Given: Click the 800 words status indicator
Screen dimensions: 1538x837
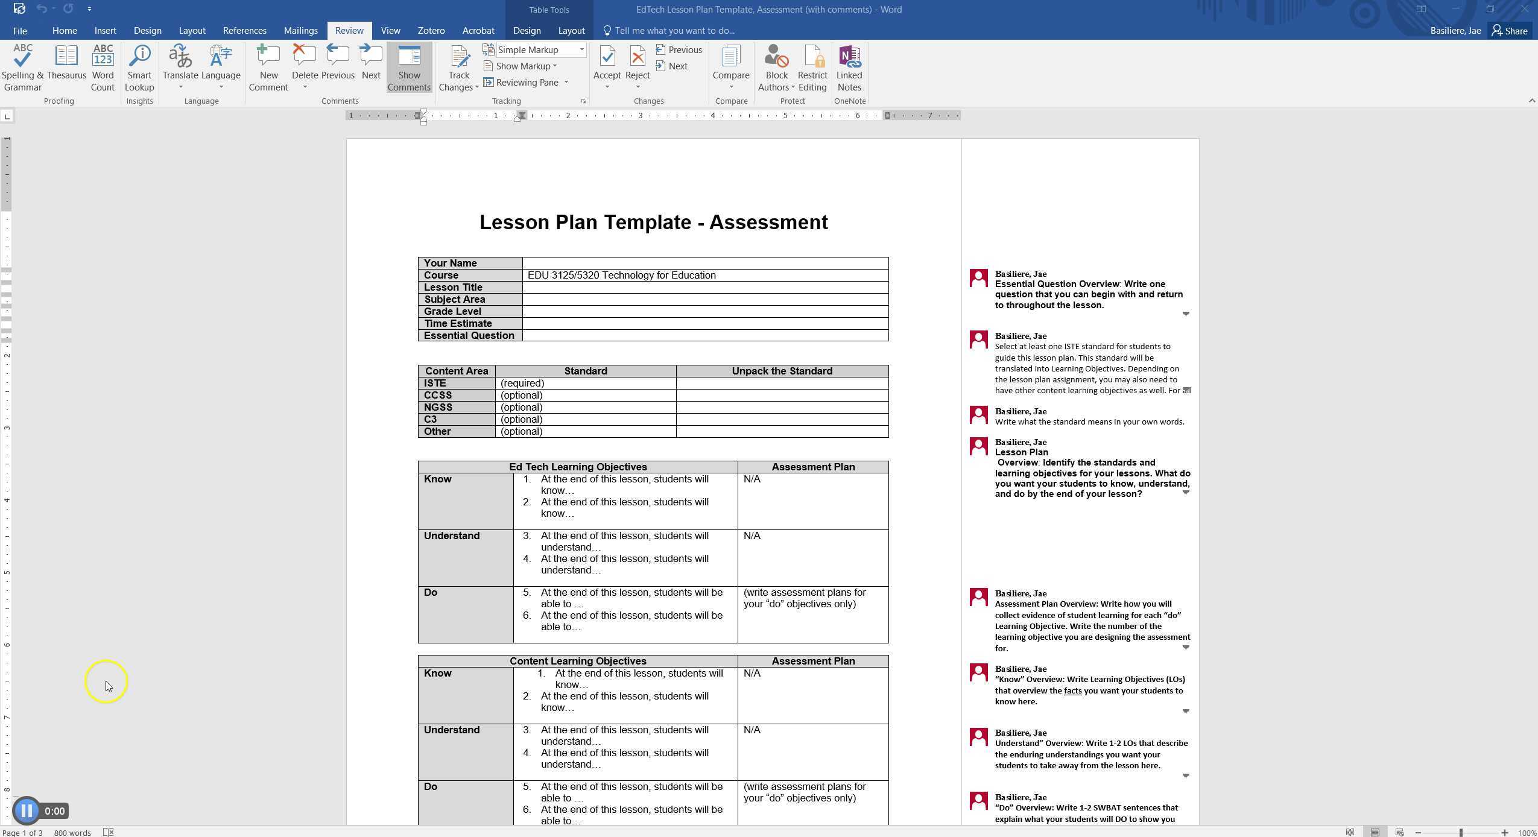Looking at the screenshot, I should [72, 832].
